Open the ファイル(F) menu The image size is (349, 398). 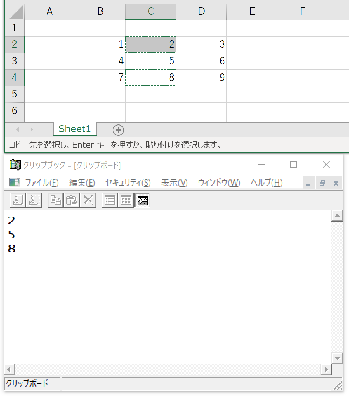(x=42, y=183)
